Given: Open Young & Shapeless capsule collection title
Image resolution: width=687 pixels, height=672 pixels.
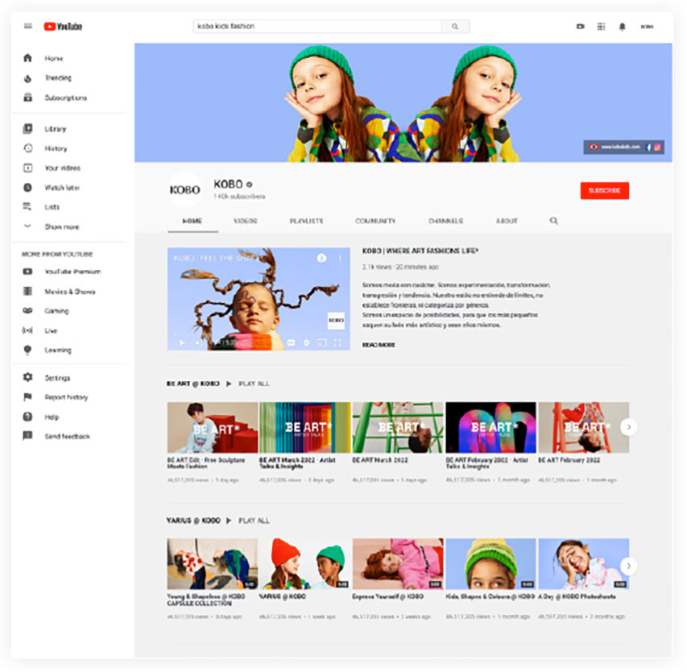Looking at the screenshot, I should pyautogui.click(x=206, y=599).
